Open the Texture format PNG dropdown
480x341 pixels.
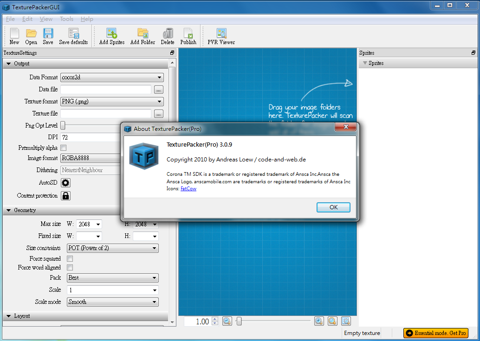(x=112, y=102)
